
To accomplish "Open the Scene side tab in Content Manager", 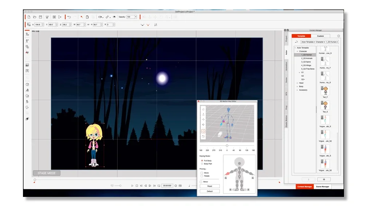I will pos(286,80).
